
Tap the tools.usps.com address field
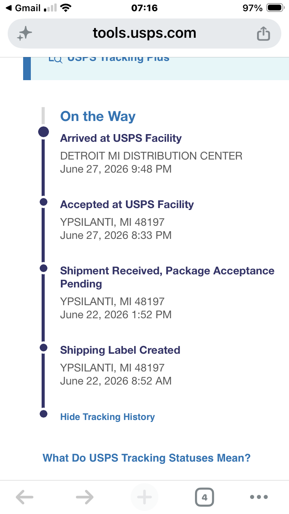tap(144, 34)
